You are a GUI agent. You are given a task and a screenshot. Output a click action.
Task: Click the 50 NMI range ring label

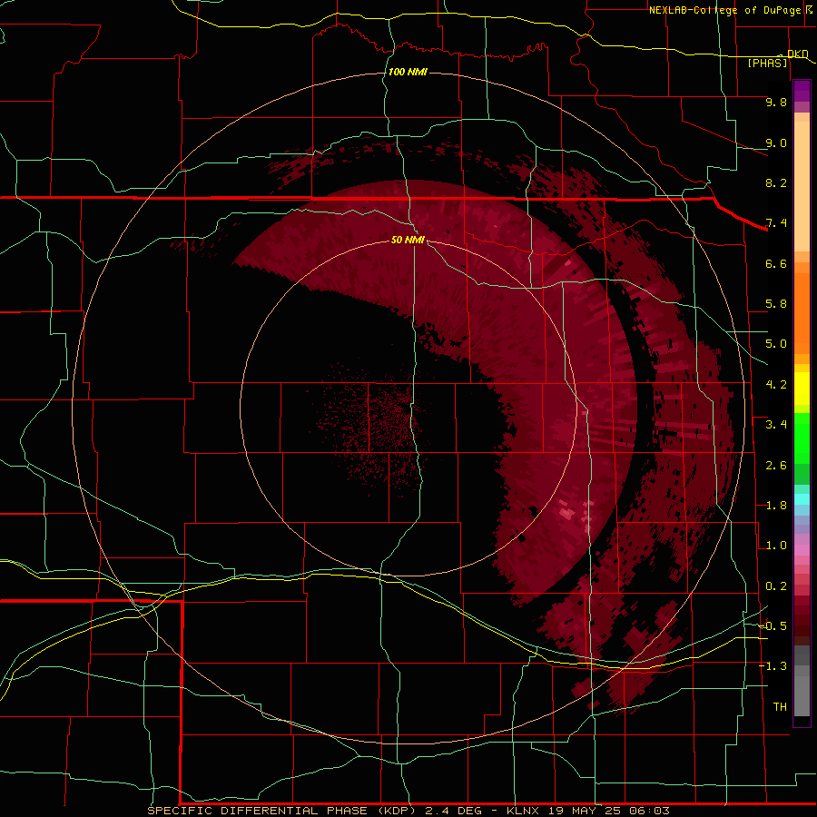point(408,240)
